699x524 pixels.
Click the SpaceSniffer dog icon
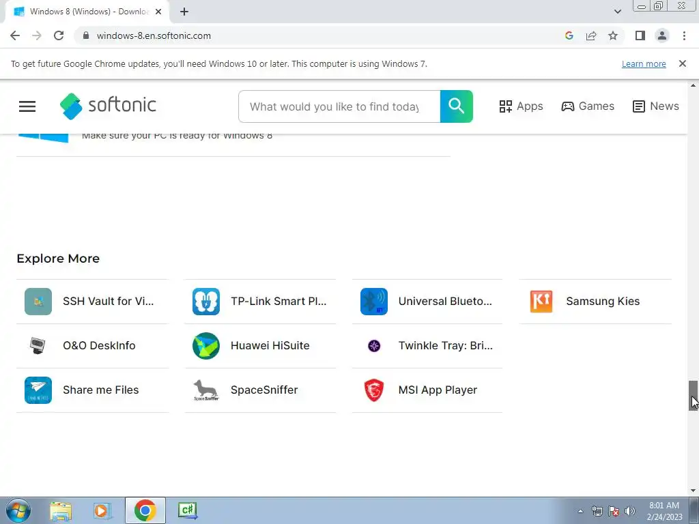point(206,390)
